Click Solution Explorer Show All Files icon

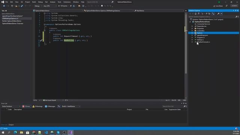209,13
